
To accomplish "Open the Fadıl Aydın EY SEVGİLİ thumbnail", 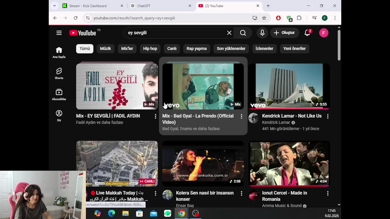I will [x=117, y=86].
